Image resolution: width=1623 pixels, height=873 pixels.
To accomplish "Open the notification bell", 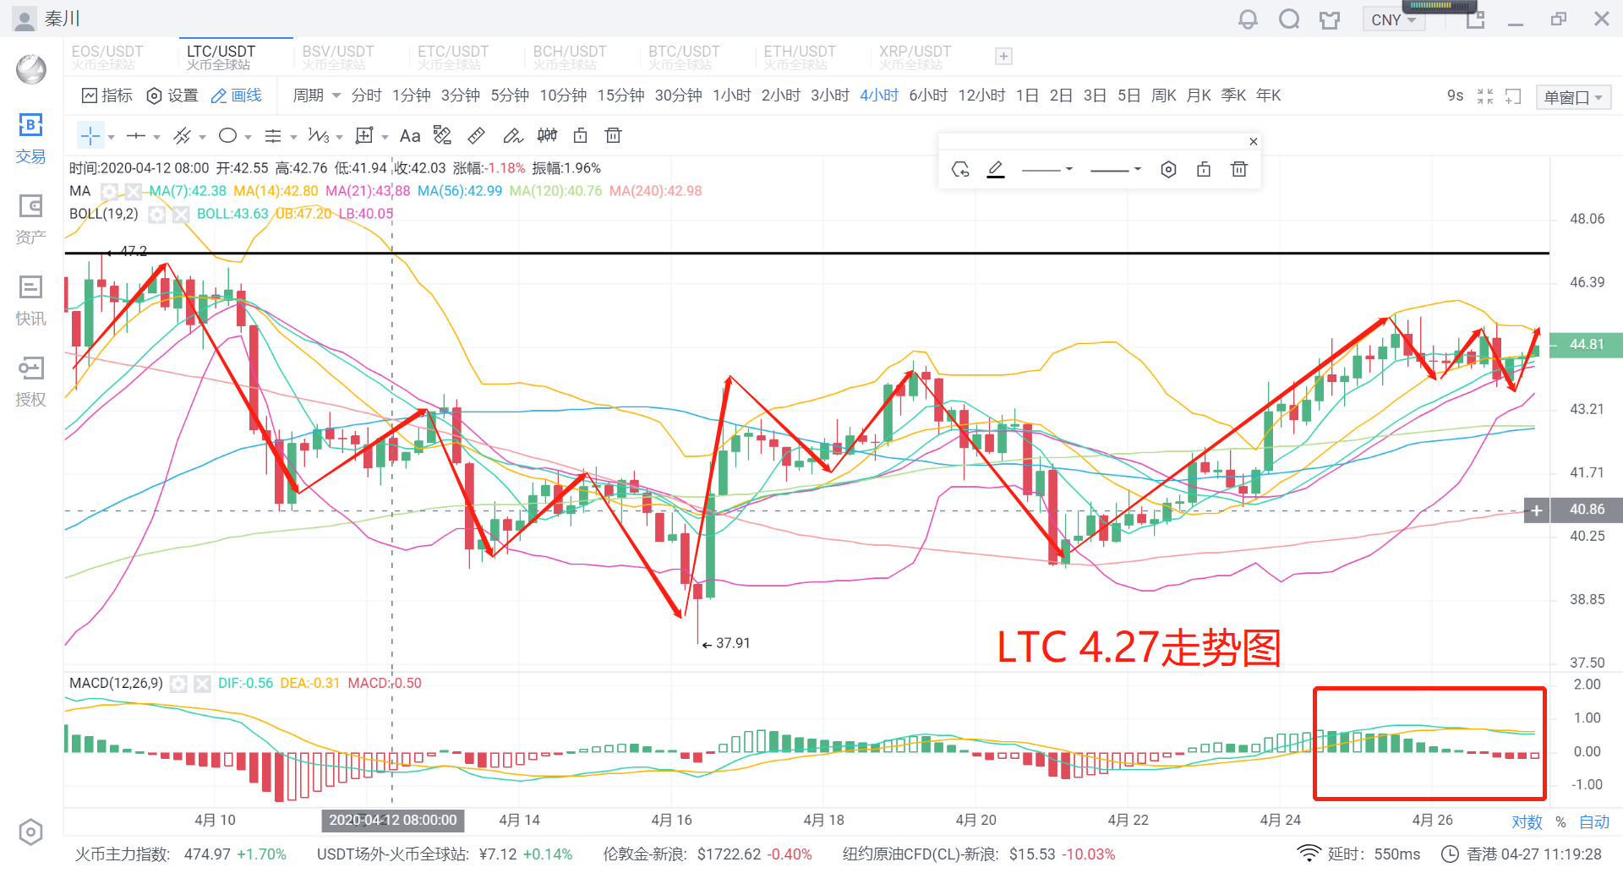I will [x=1248, y=19].
